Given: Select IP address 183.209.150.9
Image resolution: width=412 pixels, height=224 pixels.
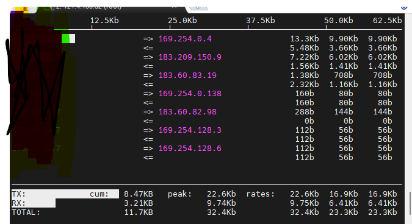Looking at the screenshot, I should pyautogui.click(x=190, y=57).
